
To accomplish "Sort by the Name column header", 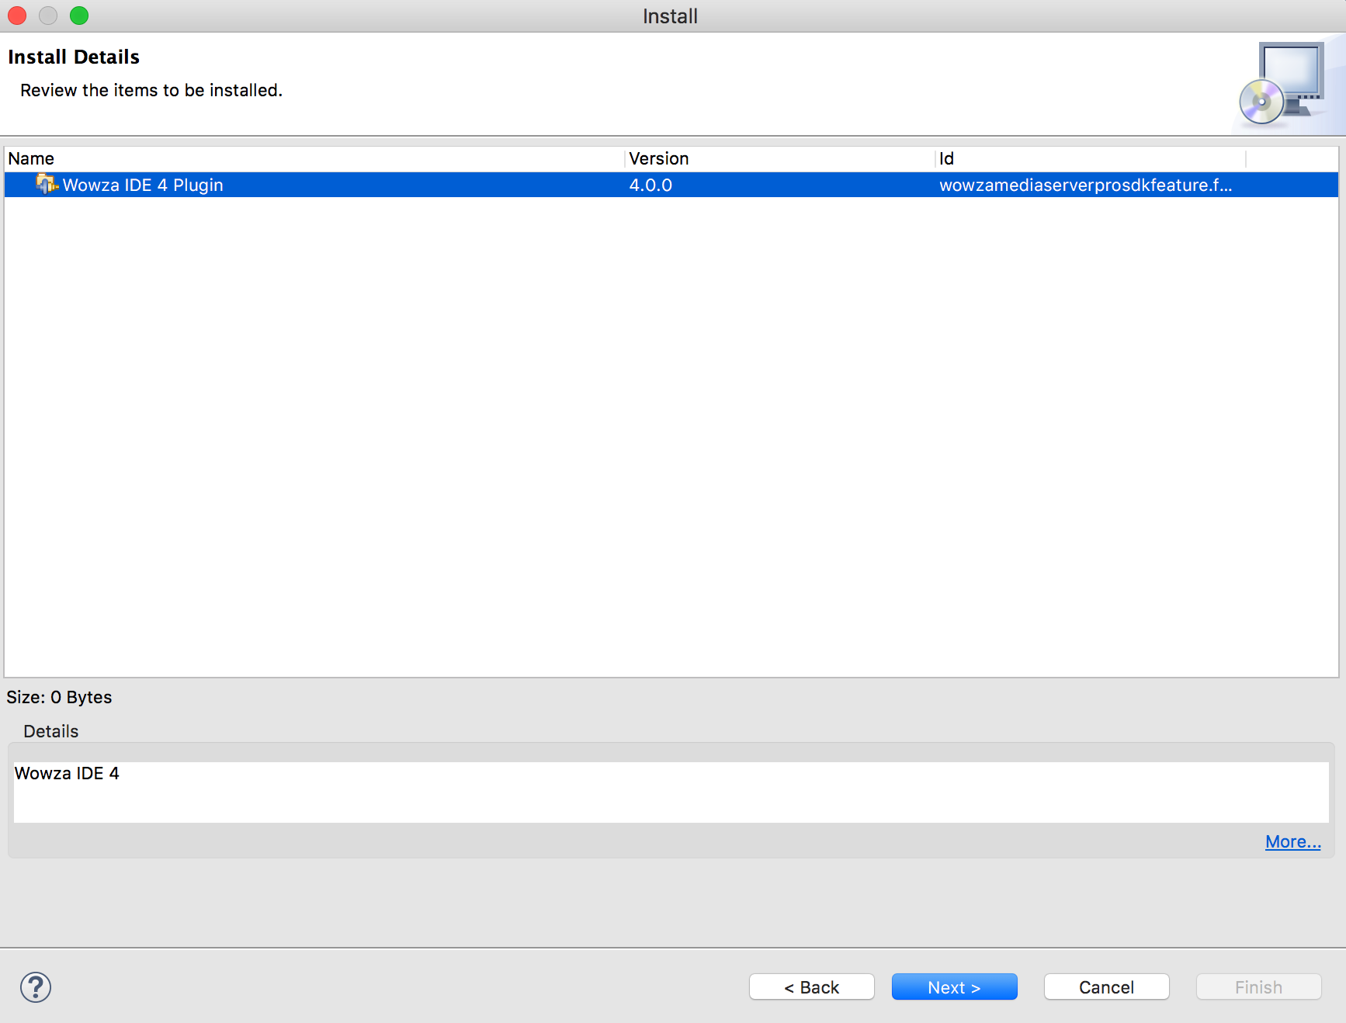I will pos(314,158).
